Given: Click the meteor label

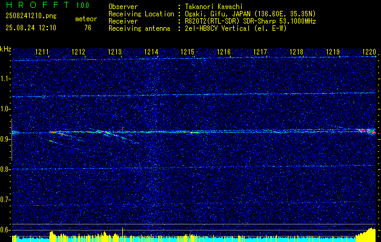Looking at the screenshot, I should tap(86, 19).
